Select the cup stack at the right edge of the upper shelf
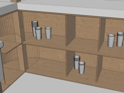Screen dimensions: 124x93 point(120,39)
